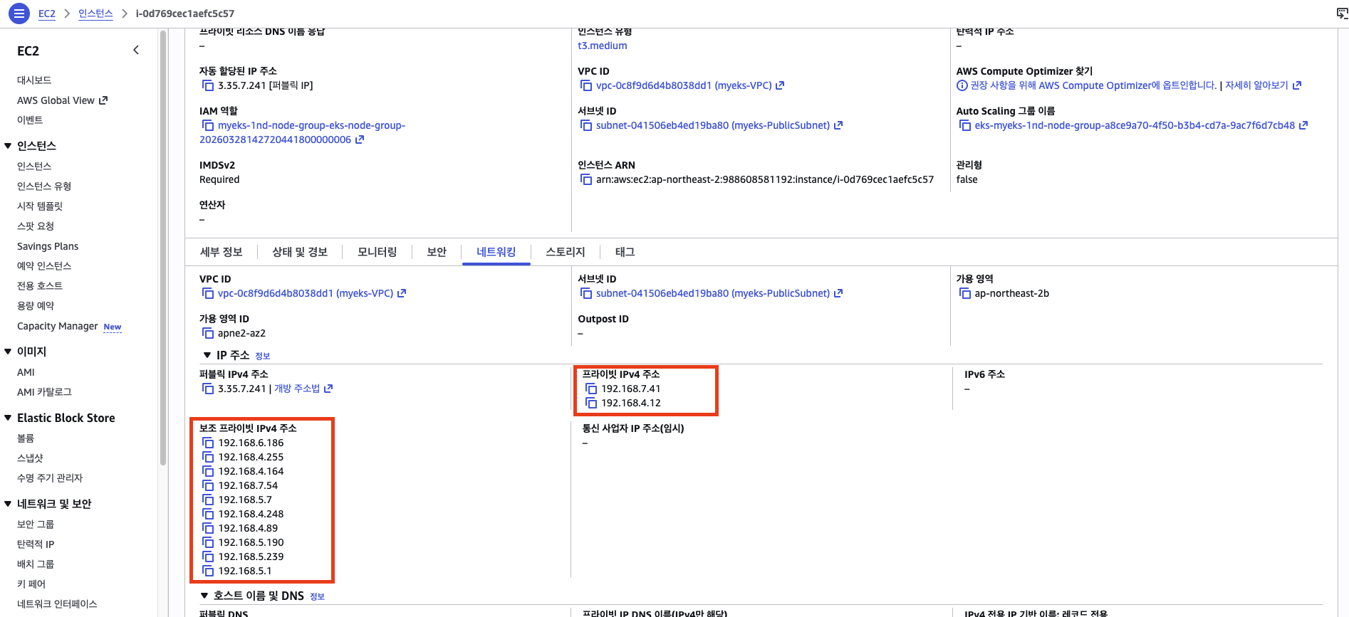Image resolution: width=1349 pixels, height=617 pixels.
Task: Copy secondary IP 192.168.5.1
Action: (x=208, y=571)
